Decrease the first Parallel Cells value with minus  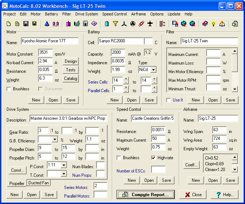tap(126, 91)
